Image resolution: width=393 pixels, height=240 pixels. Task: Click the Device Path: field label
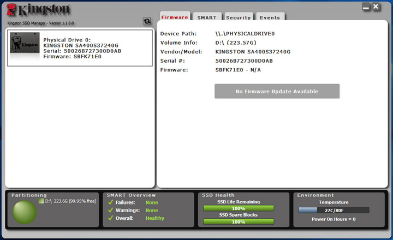pos(178,34)
